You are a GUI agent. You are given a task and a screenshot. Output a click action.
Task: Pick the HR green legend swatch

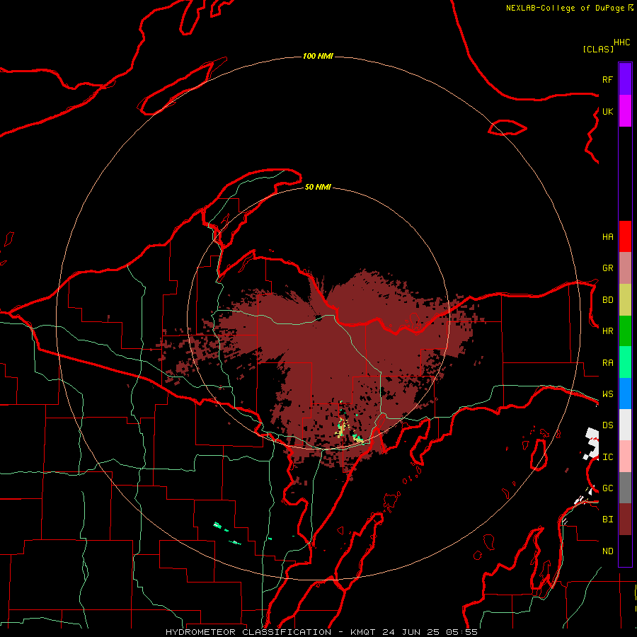[x=625, y=331]
